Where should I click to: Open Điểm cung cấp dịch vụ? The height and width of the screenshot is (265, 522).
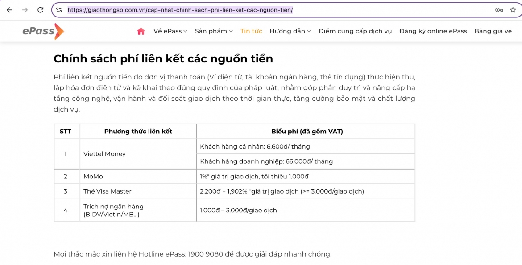click(x=355, y=31)
